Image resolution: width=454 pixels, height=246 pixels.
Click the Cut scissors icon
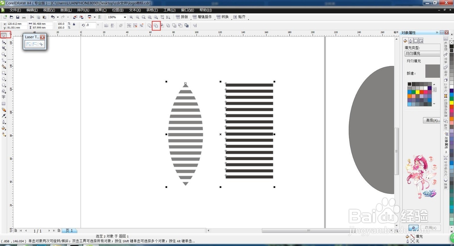32,17
